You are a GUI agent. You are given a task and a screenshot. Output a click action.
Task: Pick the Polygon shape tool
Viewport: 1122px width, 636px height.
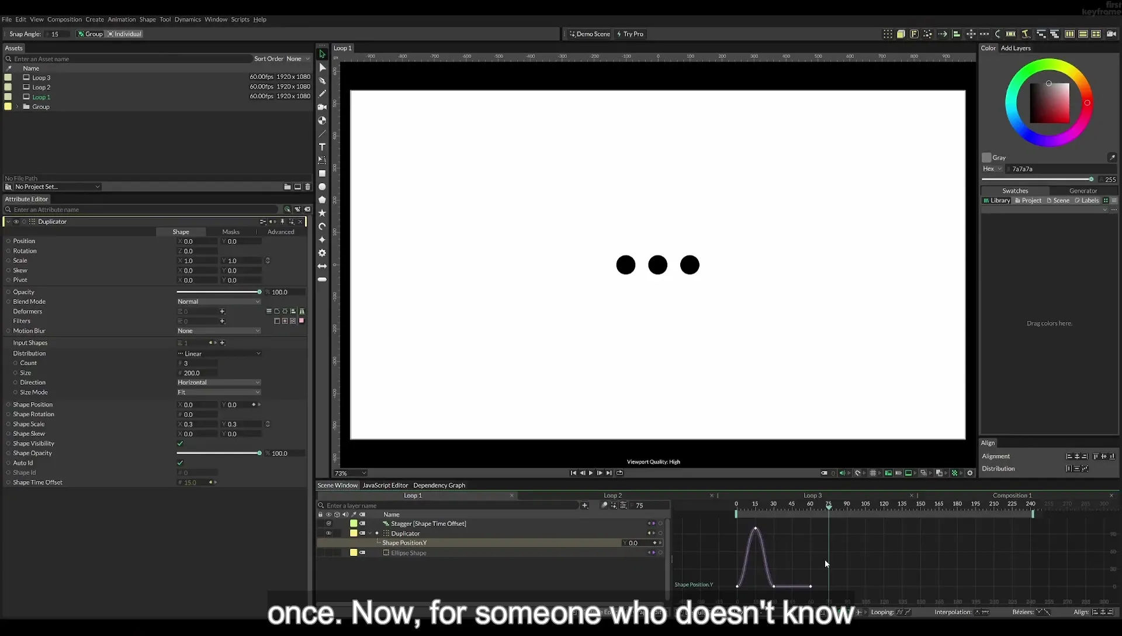coord(322,200)
